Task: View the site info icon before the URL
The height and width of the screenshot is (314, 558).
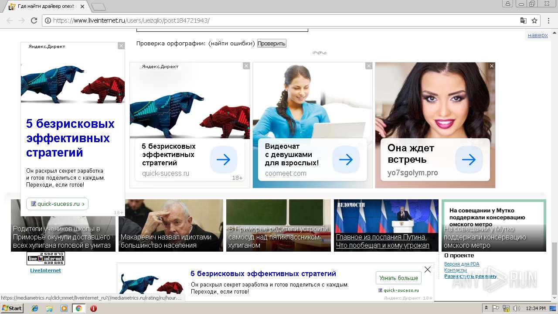Action: (x=48, y=20)
